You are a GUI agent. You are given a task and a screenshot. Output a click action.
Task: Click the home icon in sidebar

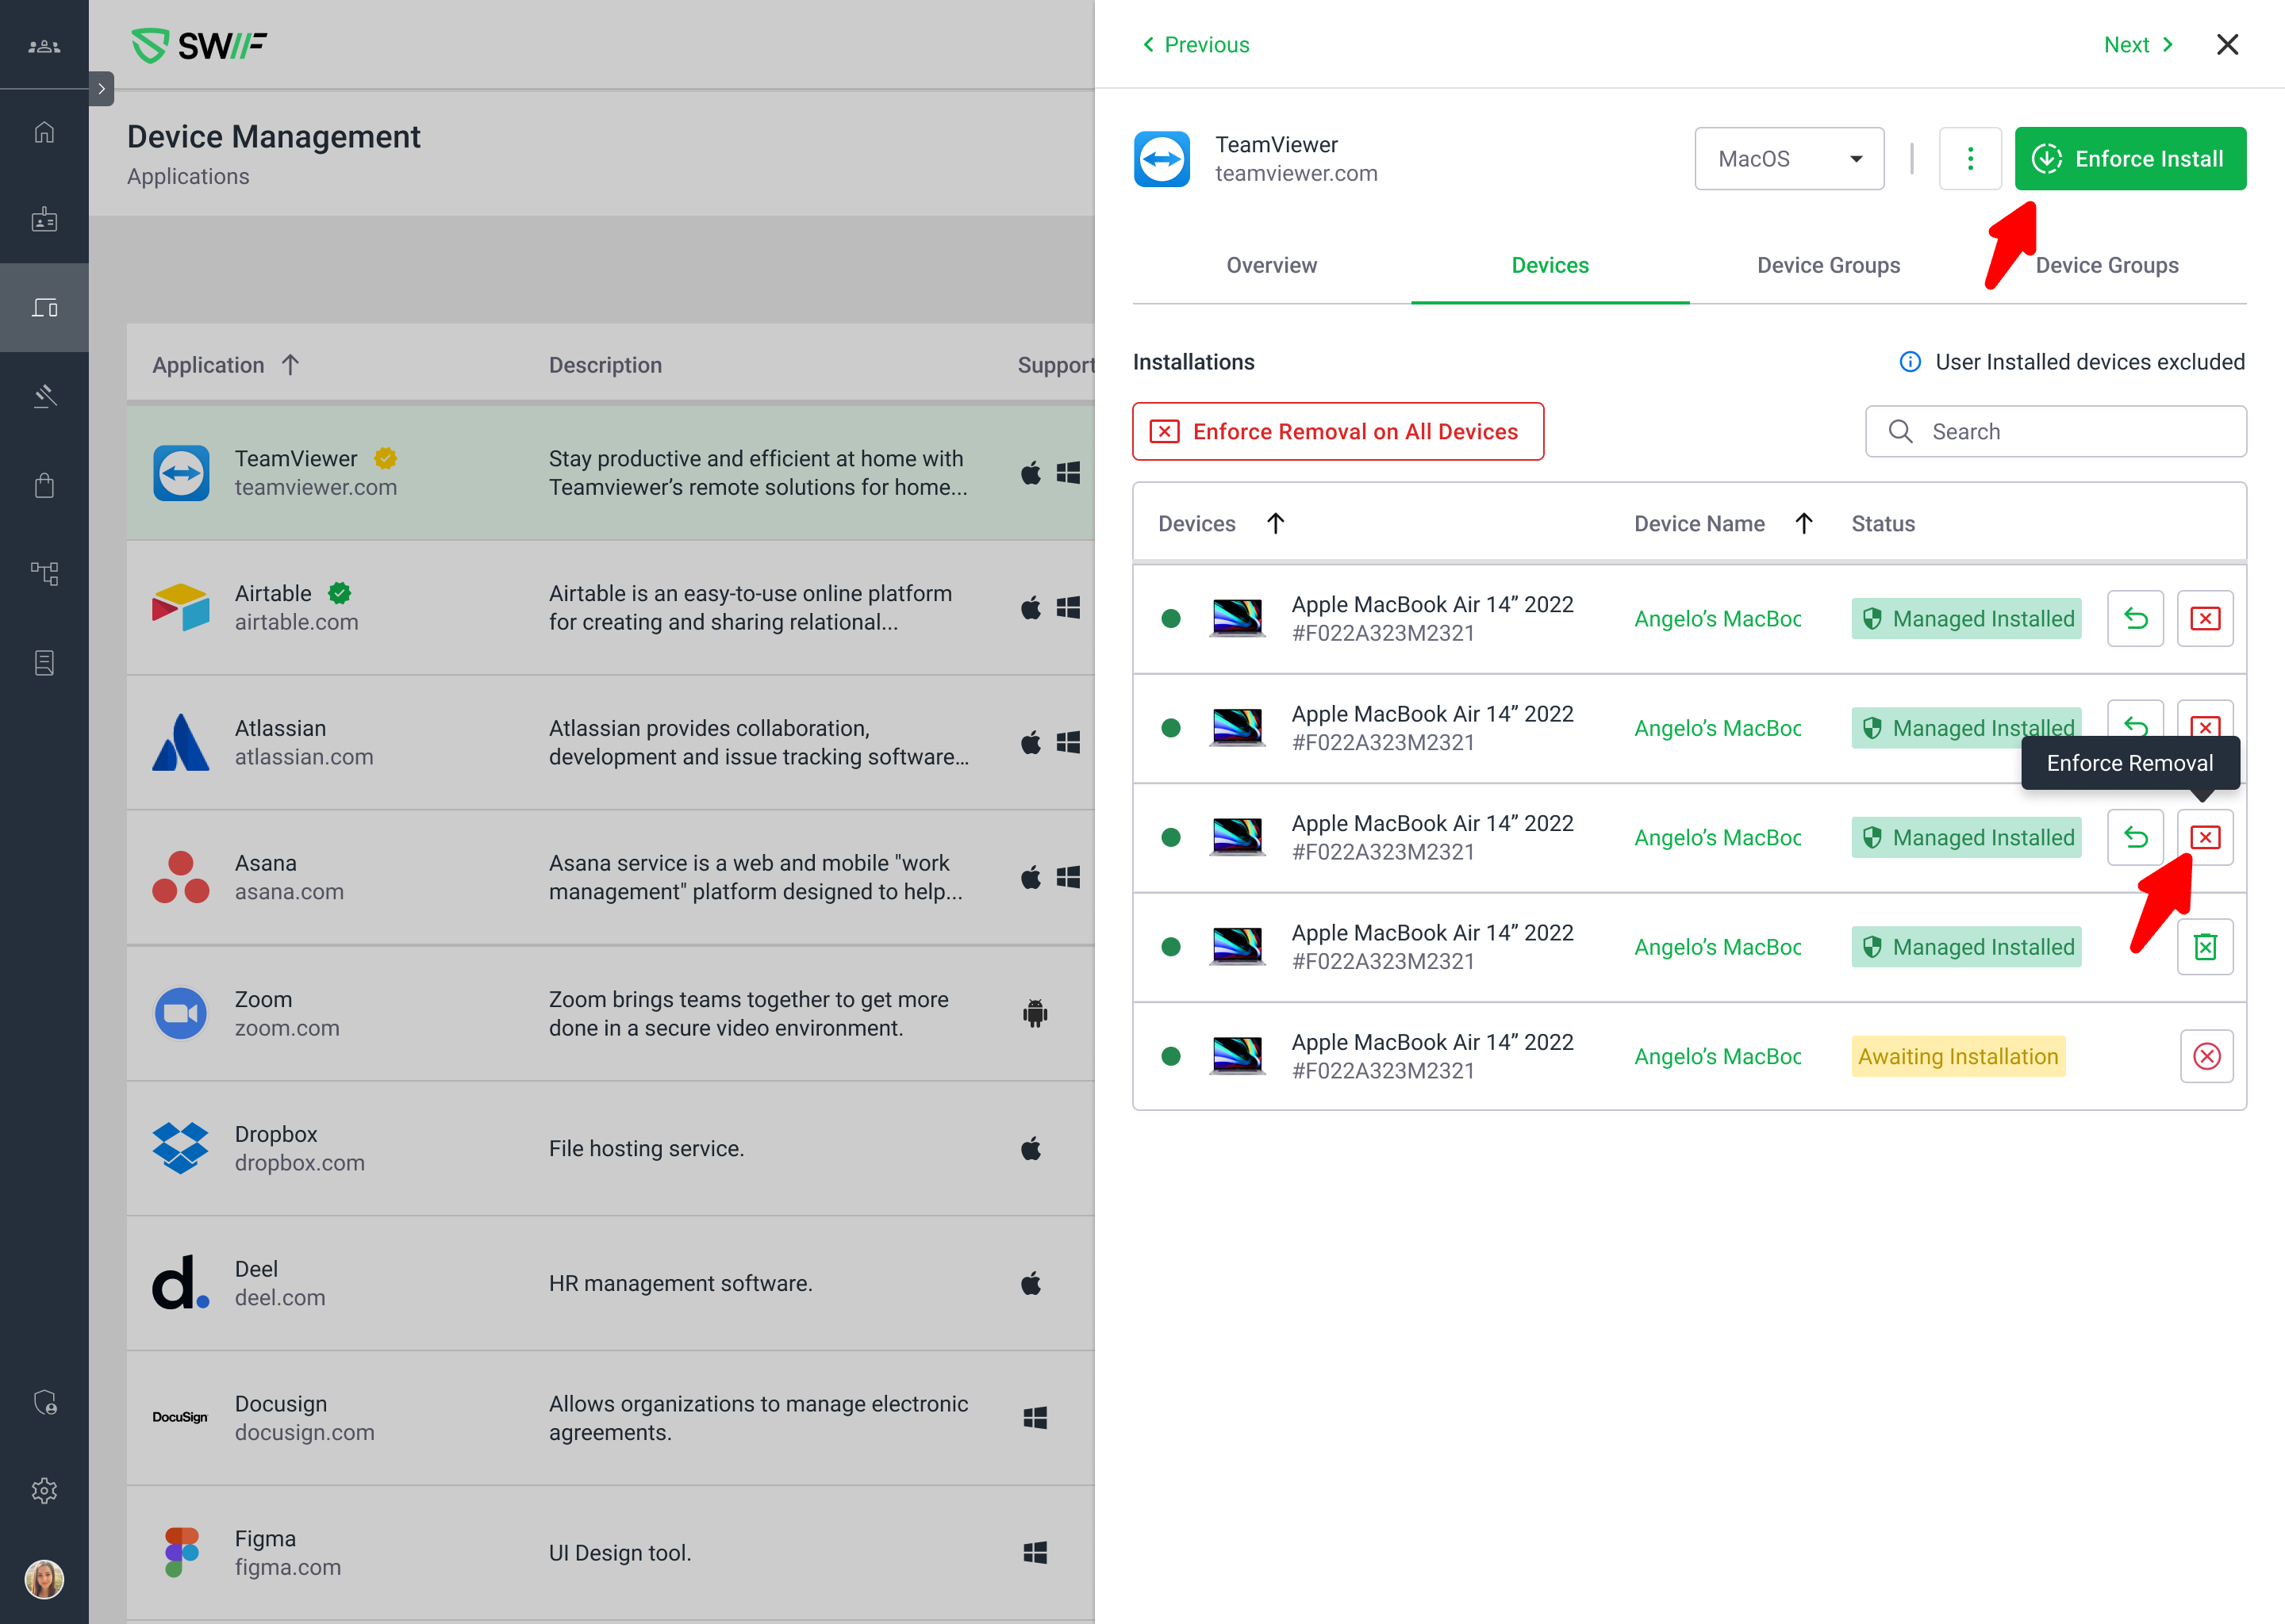[44, 132]
